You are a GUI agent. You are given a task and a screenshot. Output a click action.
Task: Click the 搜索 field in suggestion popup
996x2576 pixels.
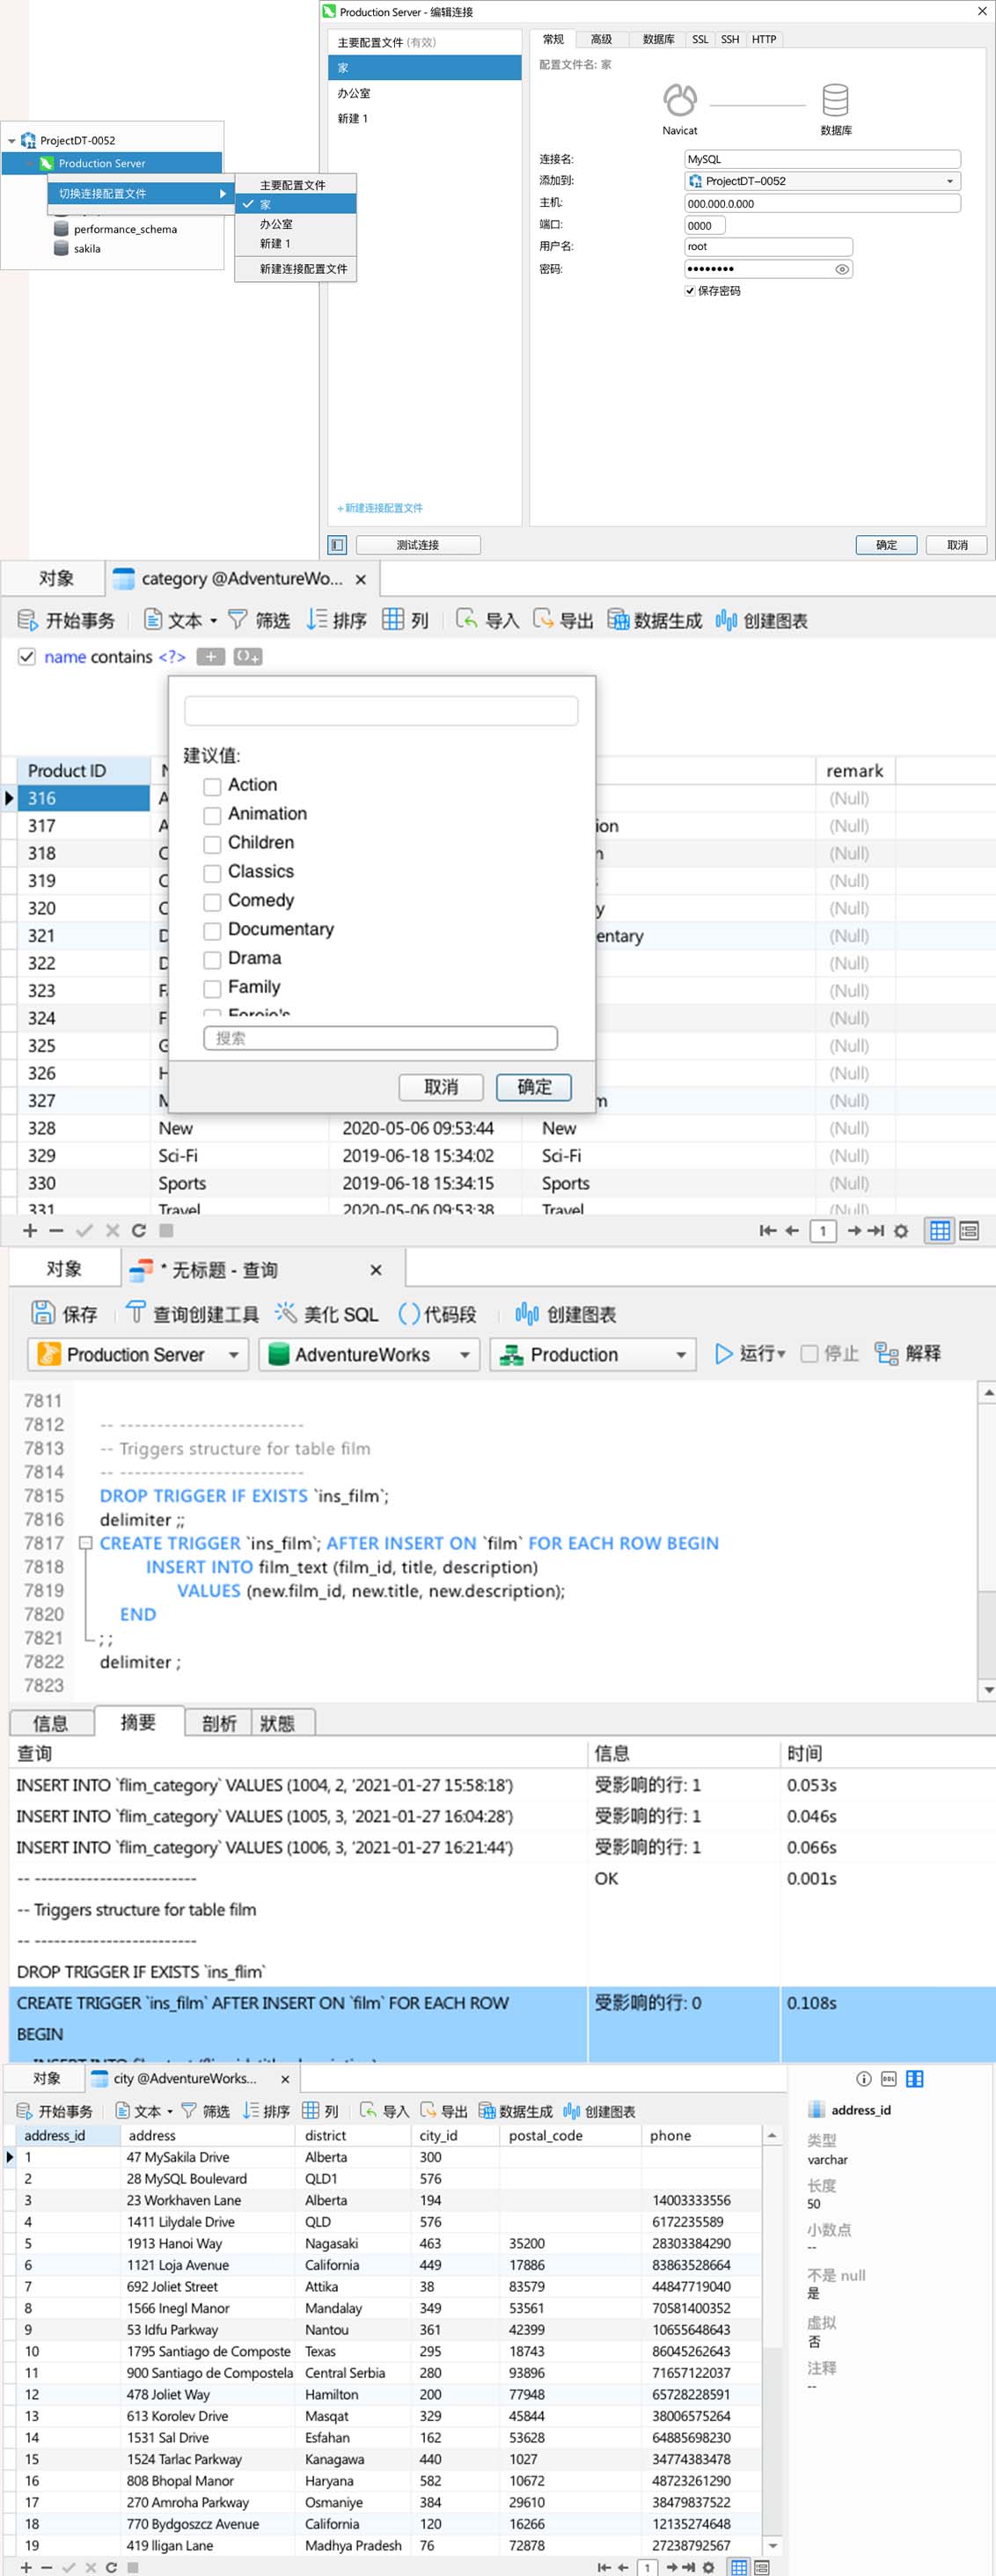pos(380,1038)
